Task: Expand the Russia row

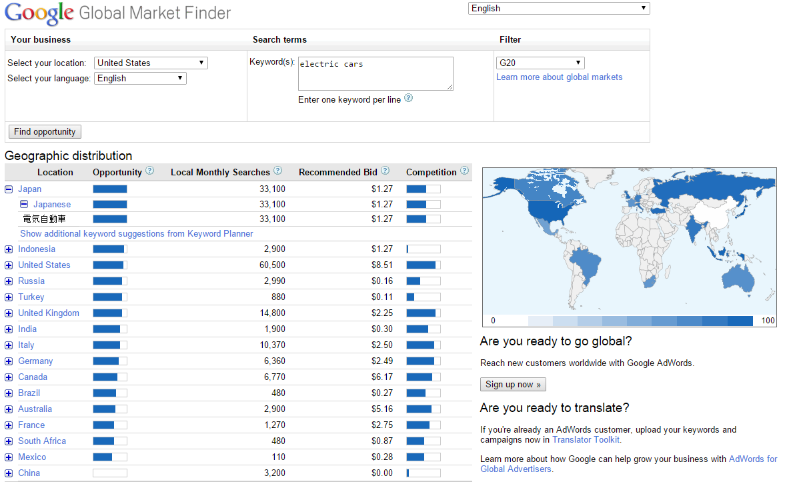Action: [x=9, y=281]
